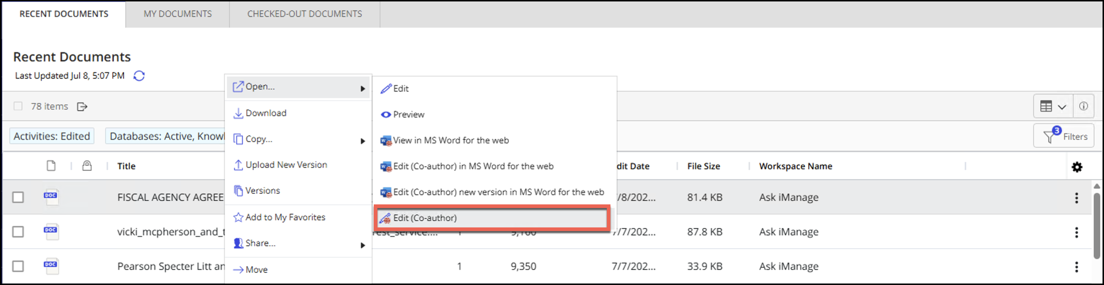The image size is (1104, 285).
Task: Select the Pearson Specter Litt row checkbox
Action: 18,266
